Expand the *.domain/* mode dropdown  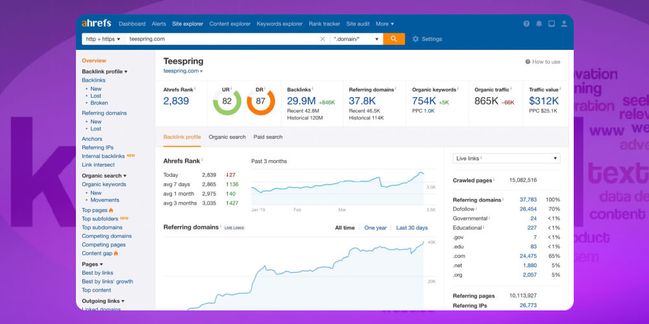pyautogui.click(x=356, y=39)
